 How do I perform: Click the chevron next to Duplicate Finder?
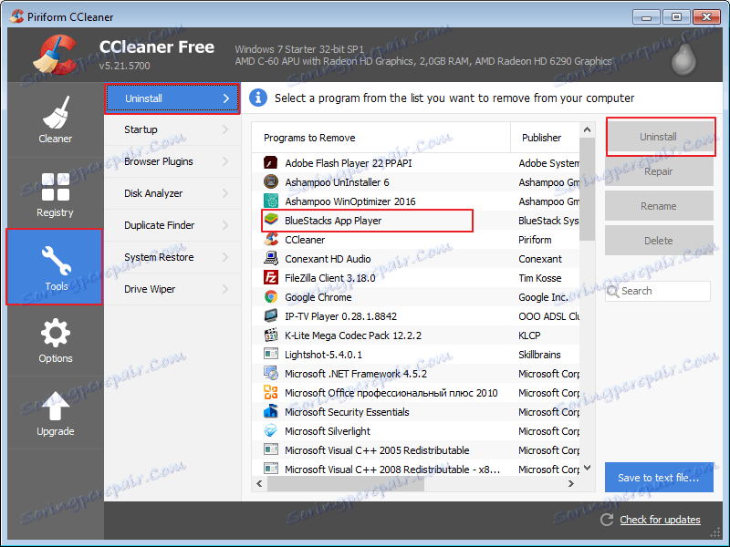(x=225, y=225)
